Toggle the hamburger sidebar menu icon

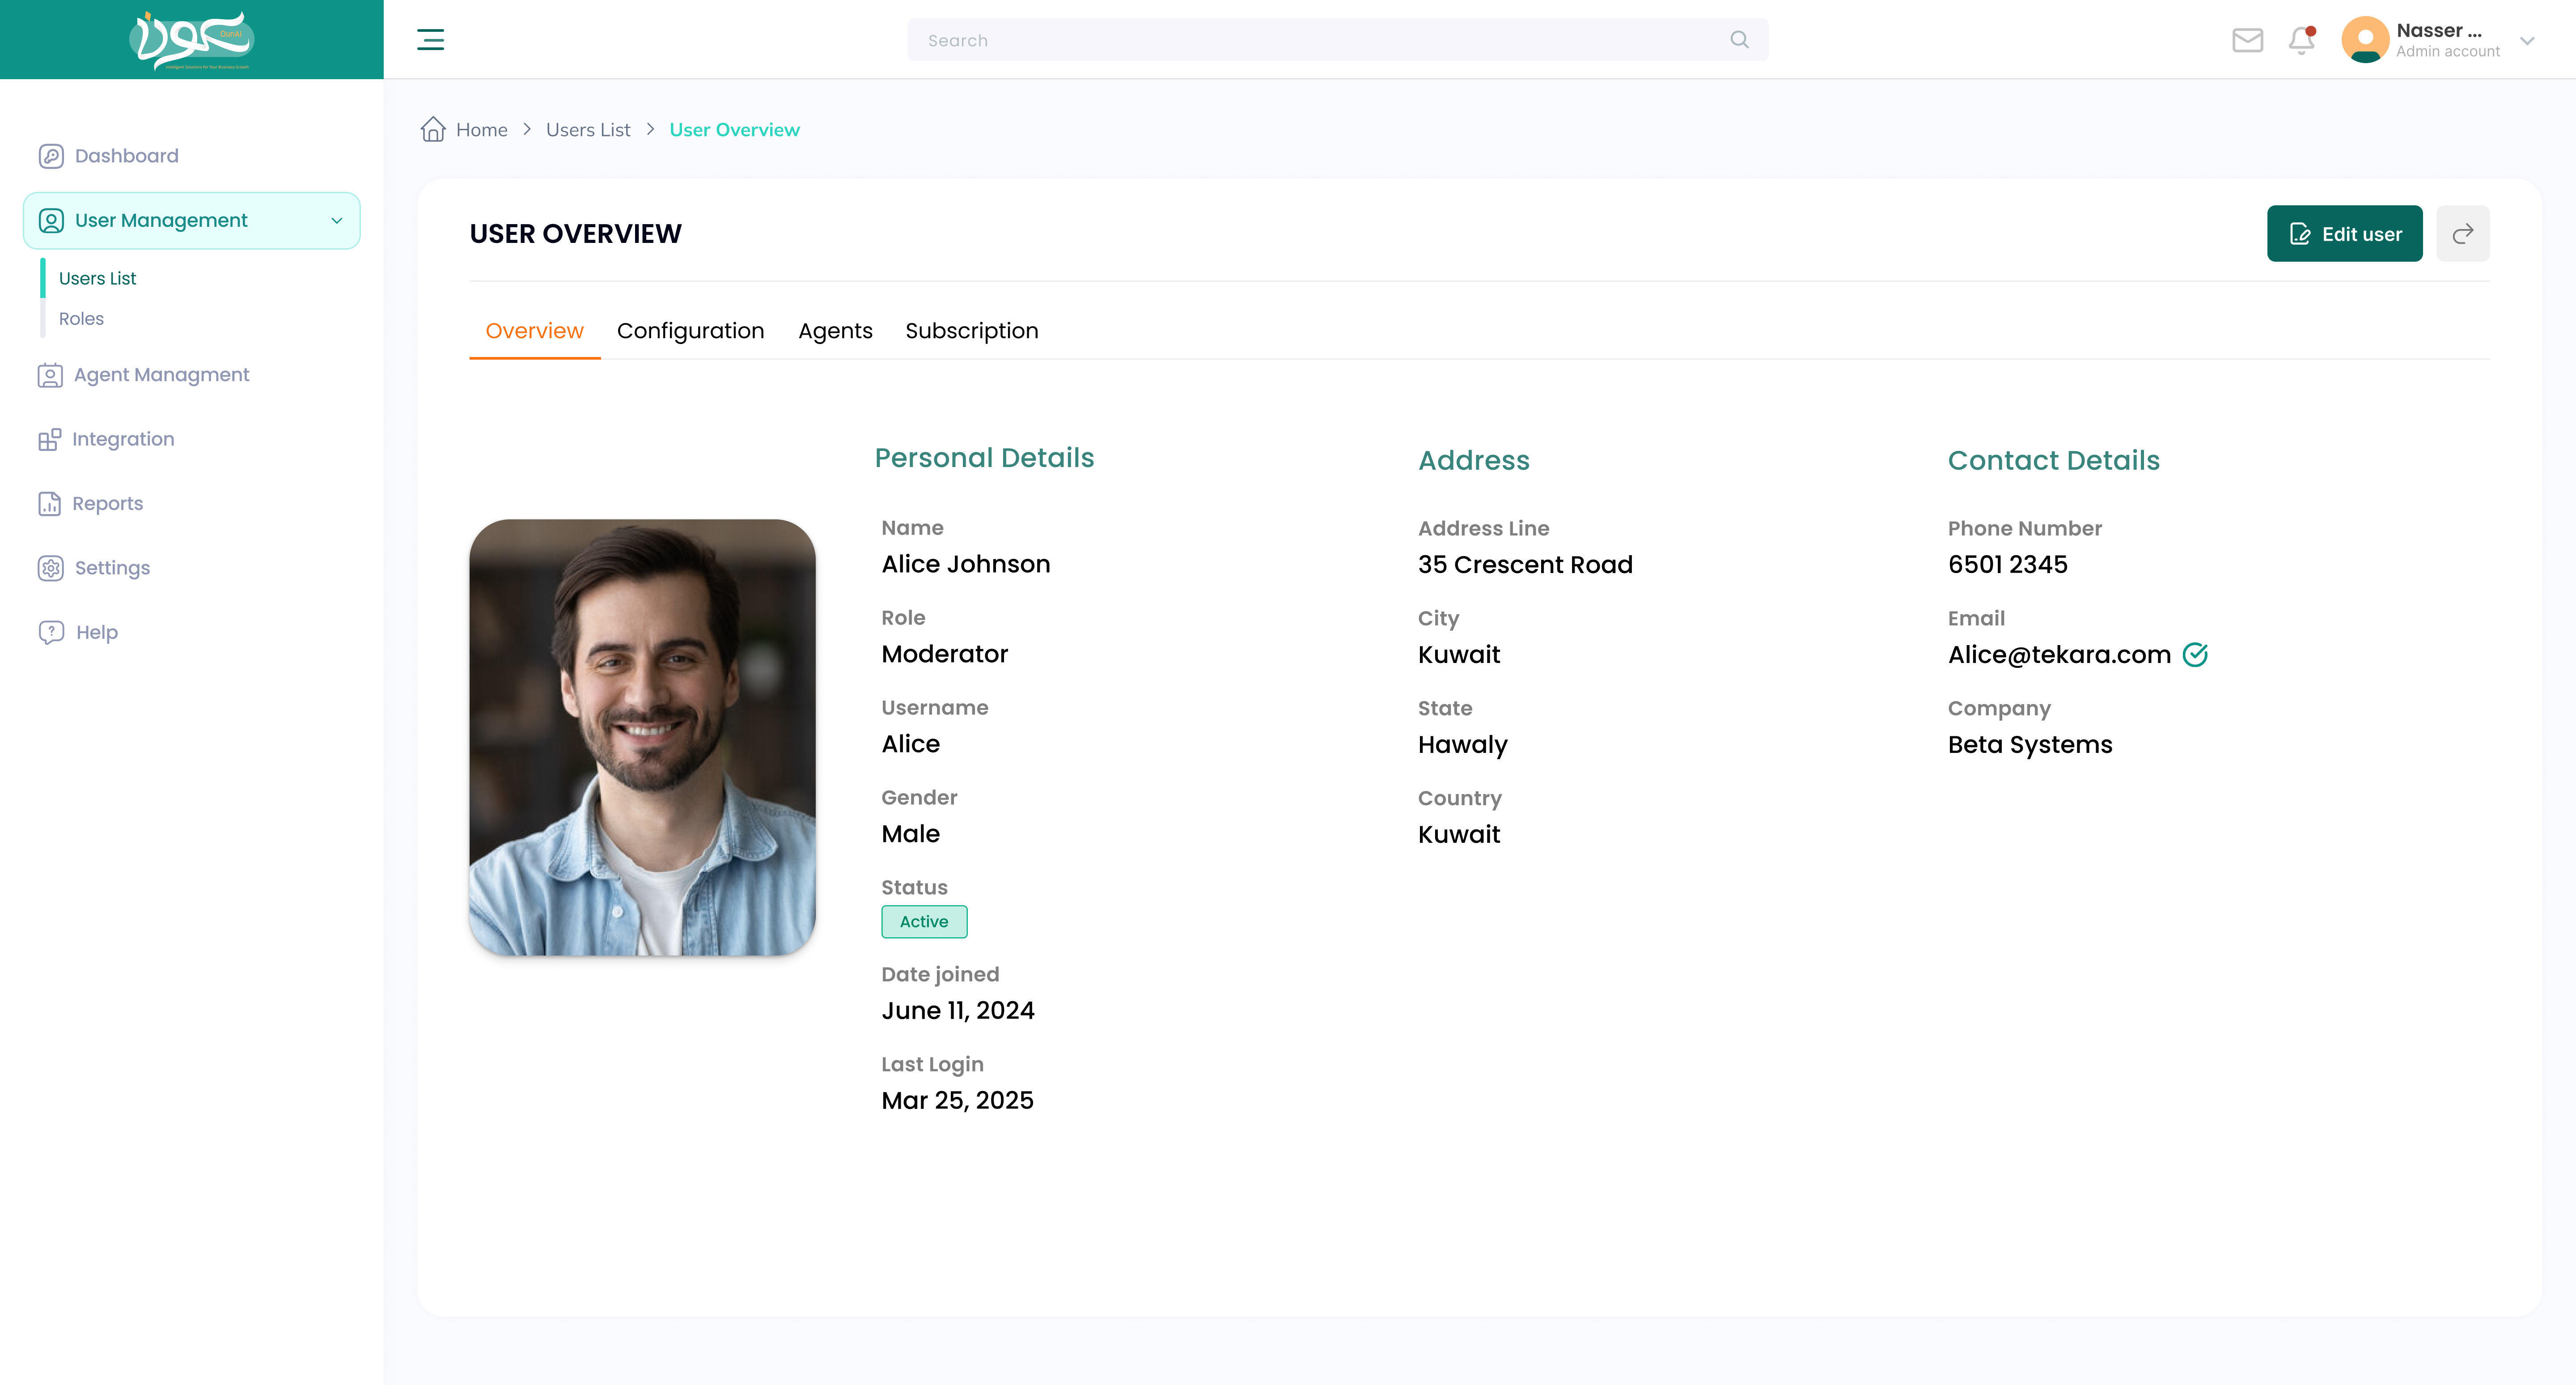click(430, 40)
